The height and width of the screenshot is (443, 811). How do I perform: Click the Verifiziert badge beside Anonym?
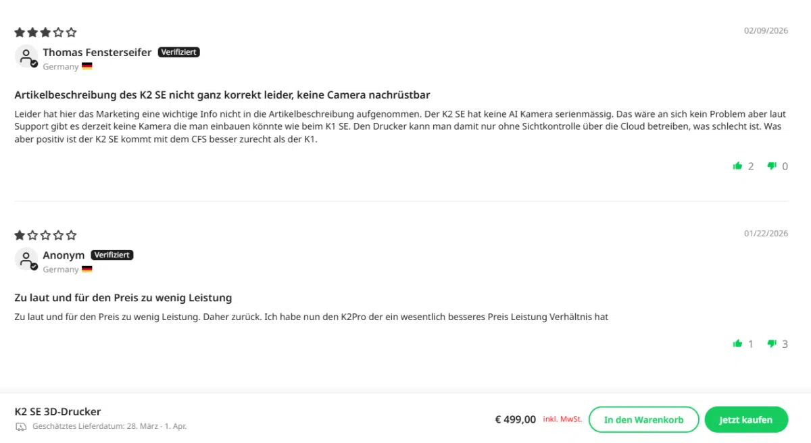pyautogui.click(x=112, y=255)
